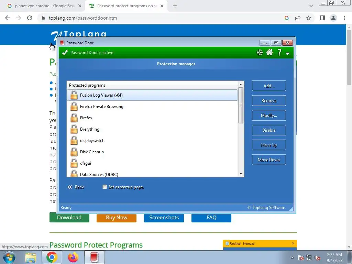Open Firefox from taskbar
This screenshot has height=264, width=352.
point(73,257)
